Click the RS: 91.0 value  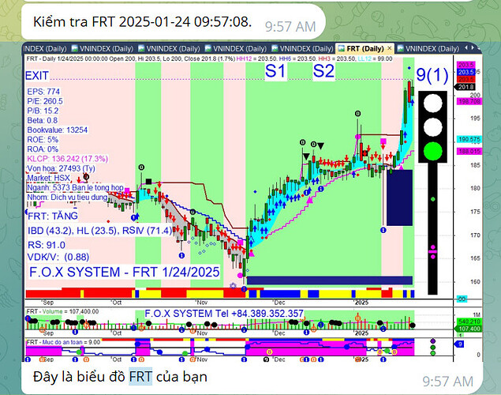[x=47, y=245]
